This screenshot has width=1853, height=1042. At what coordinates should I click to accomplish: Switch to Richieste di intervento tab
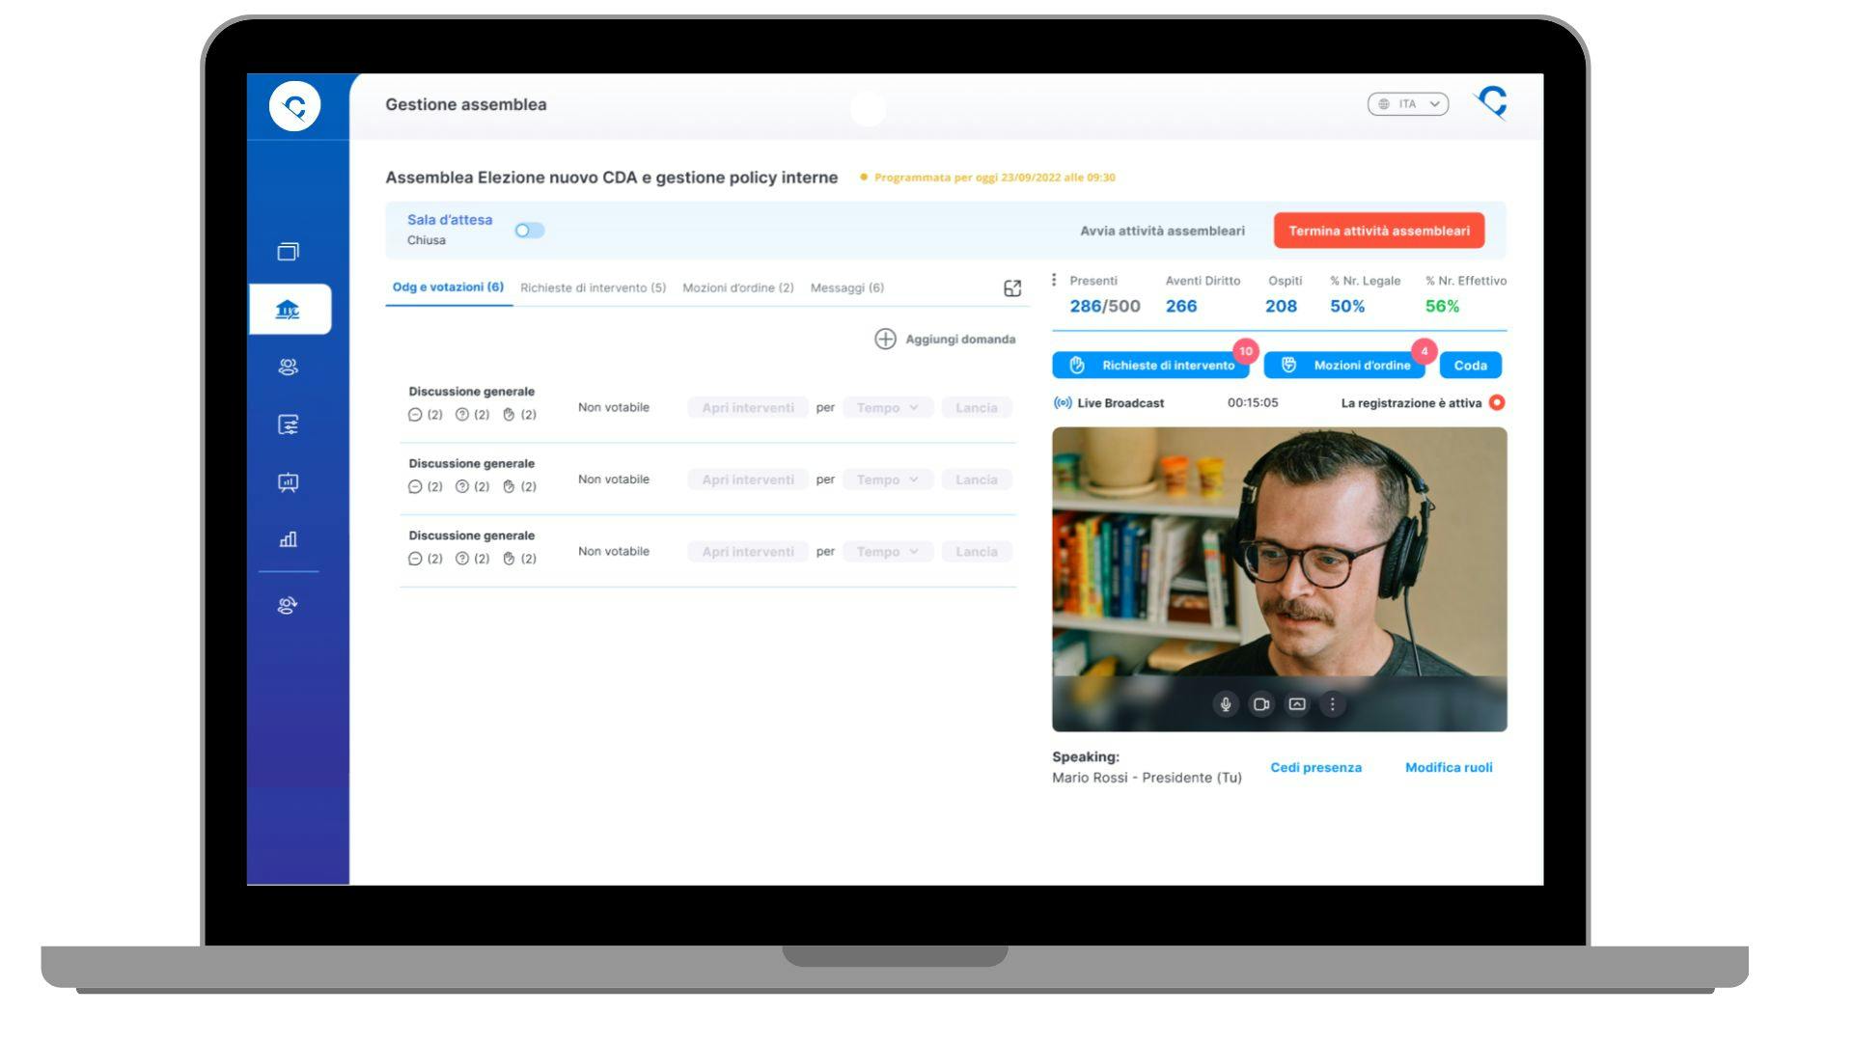tap(593, 288)
